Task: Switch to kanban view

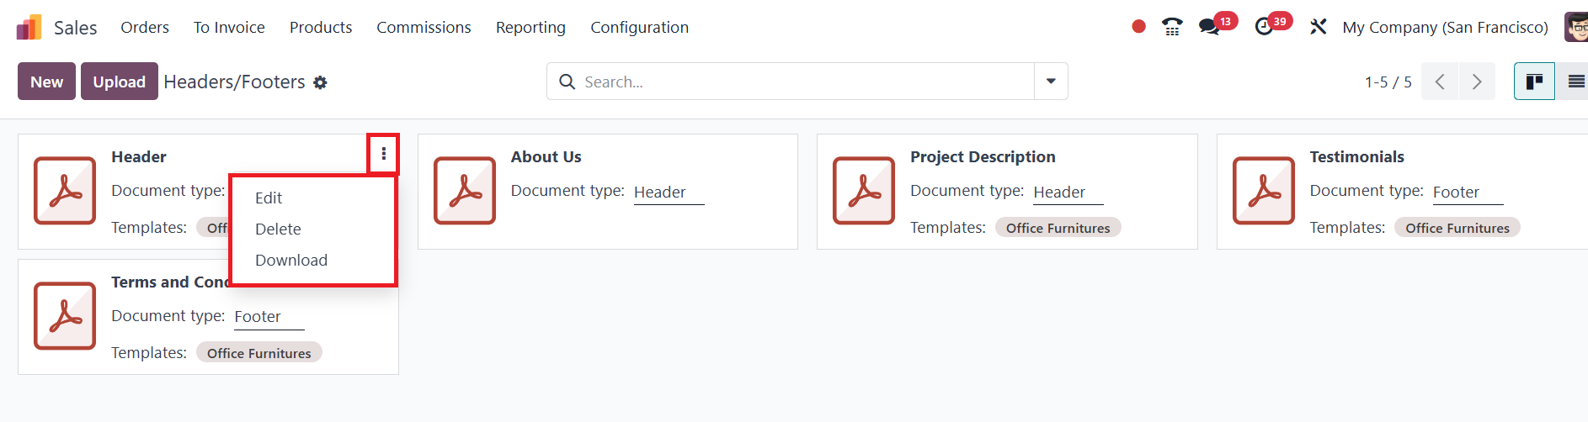Action: pyautogui.click(x=1534, y=82)
